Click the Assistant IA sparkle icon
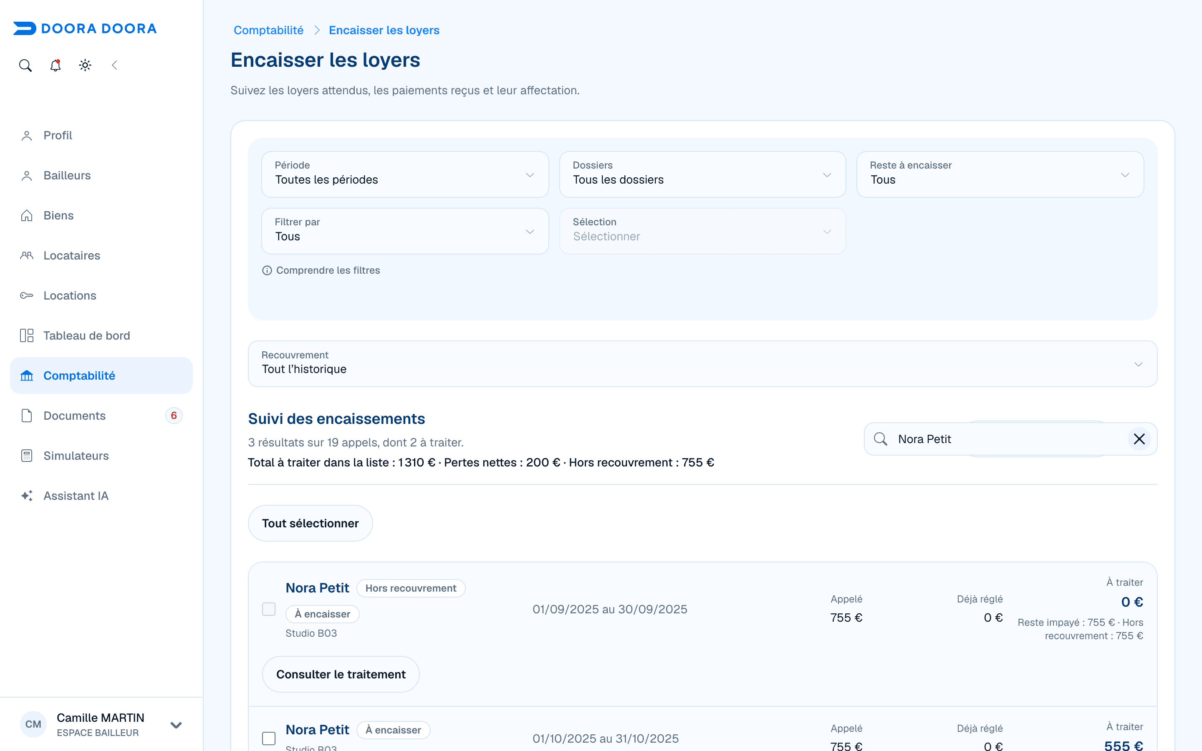The width and height of the screenshot is (1202, 751). tap(27, 496)
